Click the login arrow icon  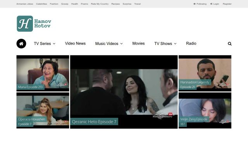click(211, 4)
